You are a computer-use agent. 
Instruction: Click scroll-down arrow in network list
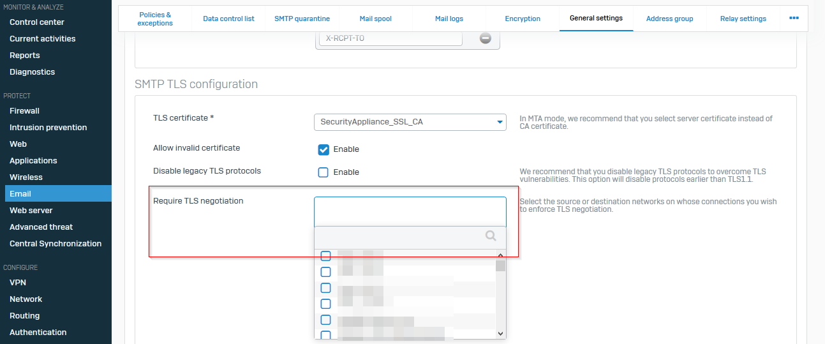click(x=500, y=333)
